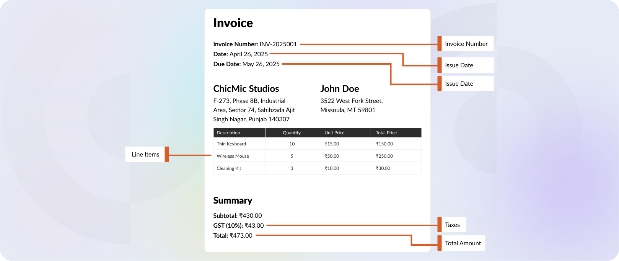Image resolution: width=619 pixels, height=261 pixels.
Task: Click the Line Items annotation label
Action: pyautogui.click(x=145, y=155)
